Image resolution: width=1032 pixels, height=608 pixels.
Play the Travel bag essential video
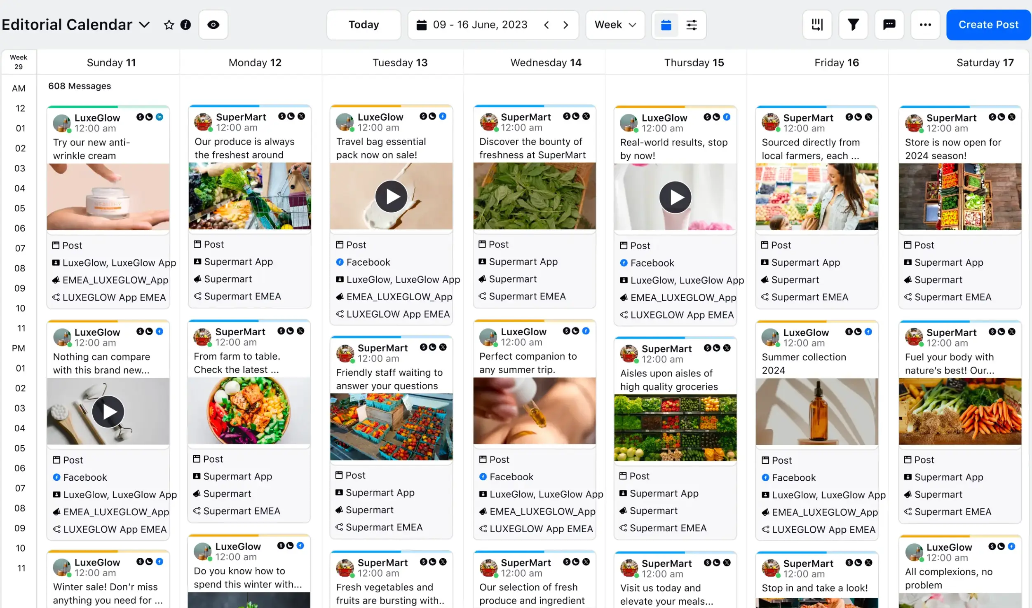391,196
